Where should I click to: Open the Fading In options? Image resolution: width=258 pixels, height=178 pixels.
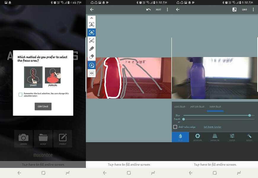pyautogui.click(x=215, y=137)
